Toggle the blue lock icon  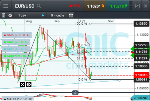point(43,15)
